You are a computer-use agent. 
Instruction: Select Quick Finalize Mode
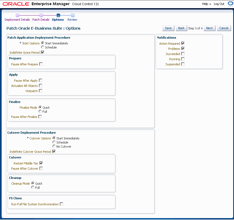point(40,107)
